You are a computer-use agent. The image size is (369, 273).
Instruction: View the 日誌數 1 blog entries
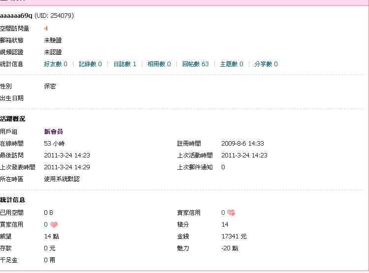pos(125,64)
